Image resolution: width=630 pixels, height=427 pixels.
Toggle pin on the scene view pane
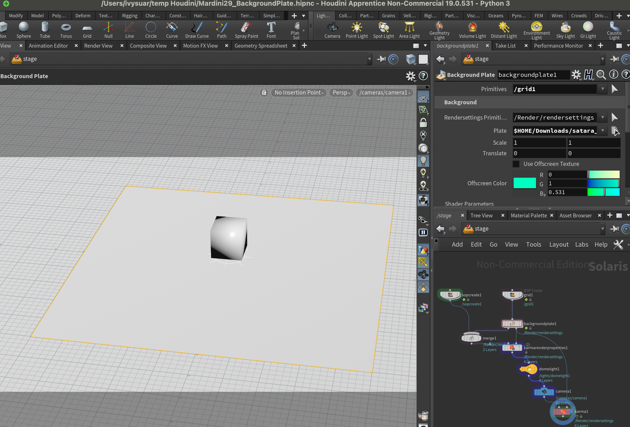[x=381, y=59]
